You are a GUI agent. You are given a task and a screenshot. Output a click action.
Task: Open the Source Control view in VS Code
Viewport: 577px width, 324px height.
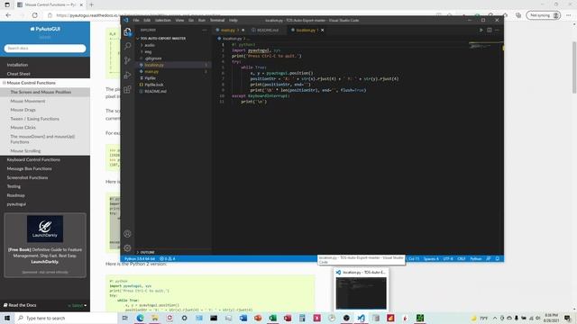(127, 60)
